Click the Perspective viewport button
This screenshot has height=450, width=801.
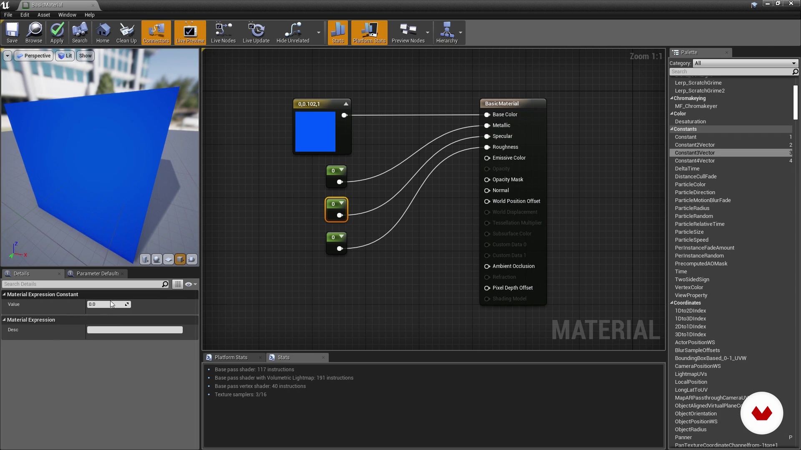coord(34,56)
